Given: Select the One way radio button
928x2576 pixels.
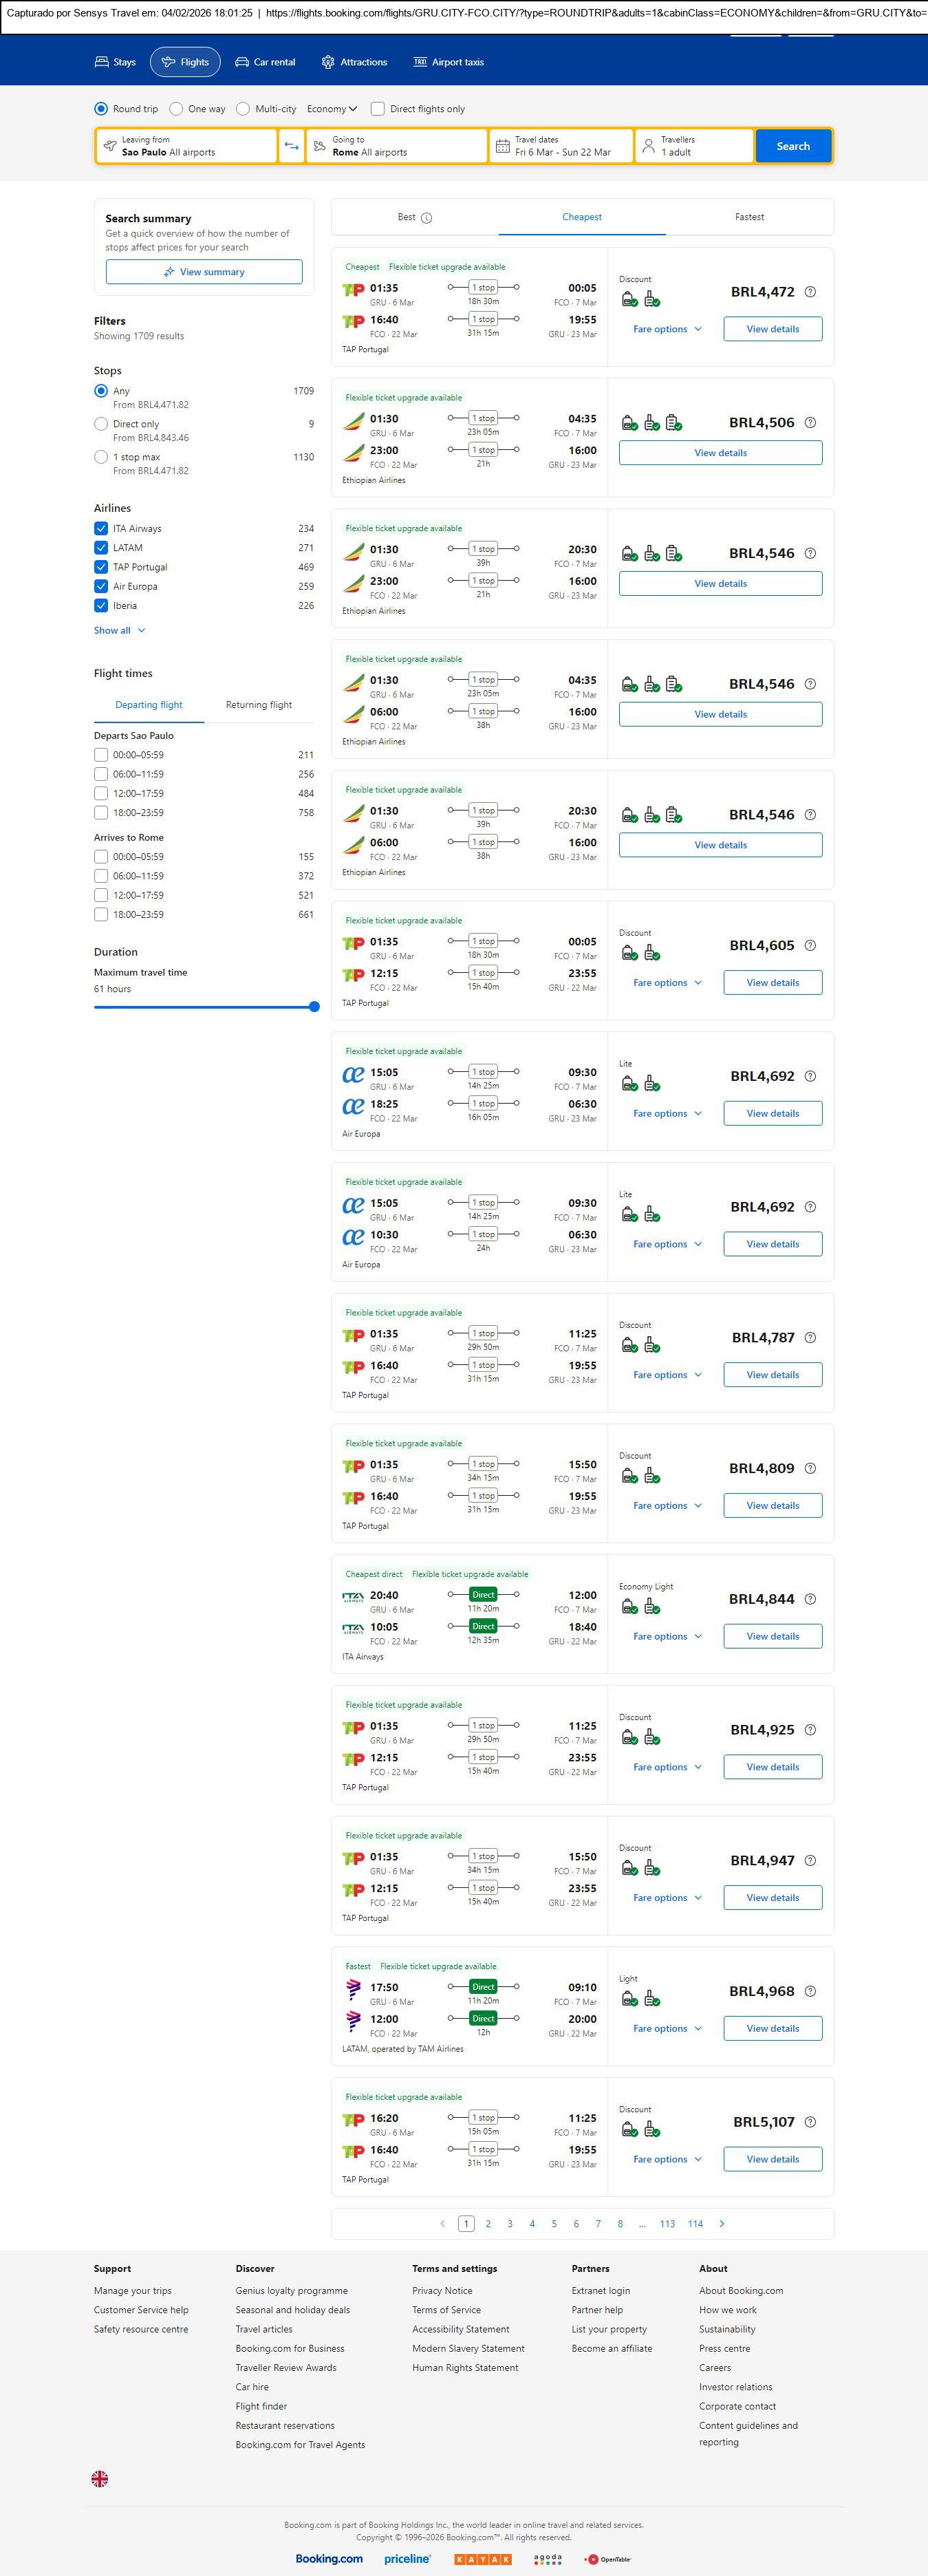Looking at the screenshot, I should [x=176, y=109].
